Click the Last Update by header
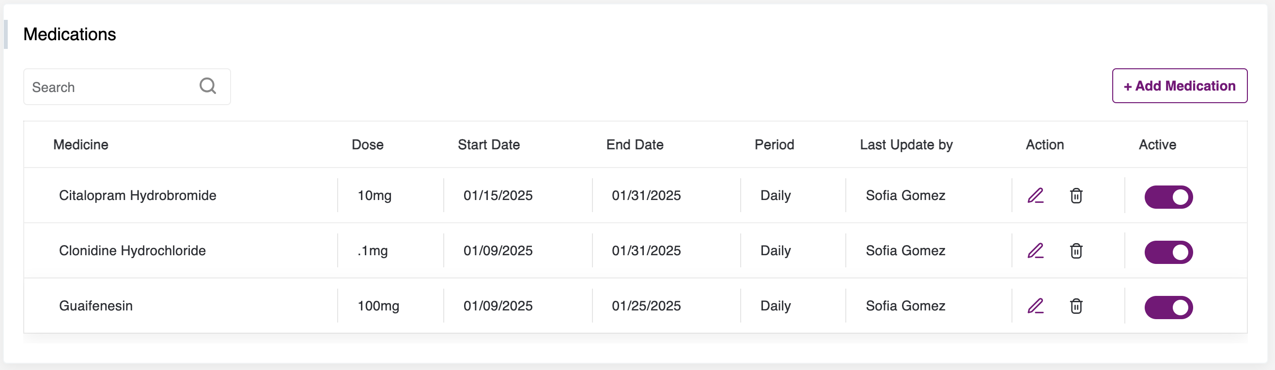The image size is (1275, 370). click(906, 144)
